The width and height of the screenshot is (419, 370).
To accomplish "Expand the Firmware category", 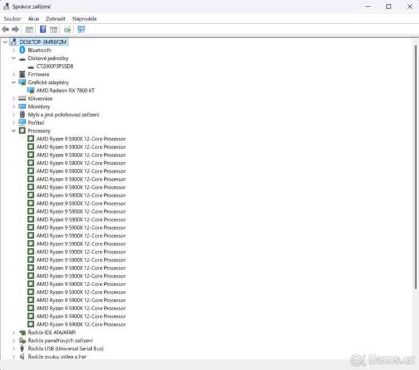I will click(x=14, y=75).
